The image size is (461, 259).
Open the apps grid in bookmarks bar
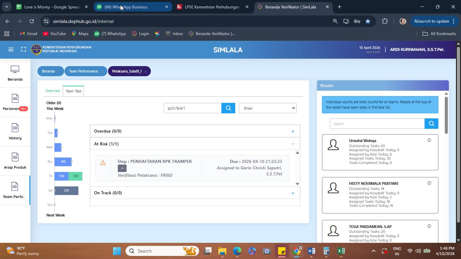6,34
